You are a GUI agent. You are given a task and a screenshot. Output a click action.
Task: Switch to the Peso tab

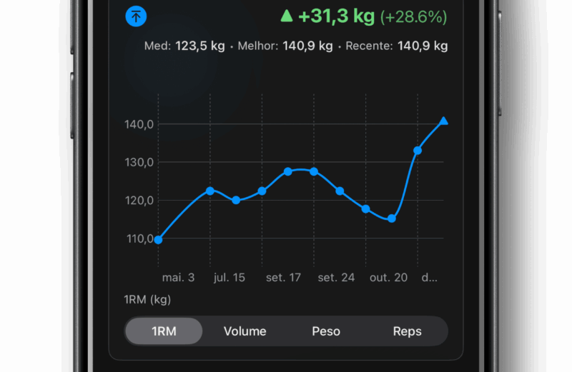pyautogui.click(x=326, y=331)
